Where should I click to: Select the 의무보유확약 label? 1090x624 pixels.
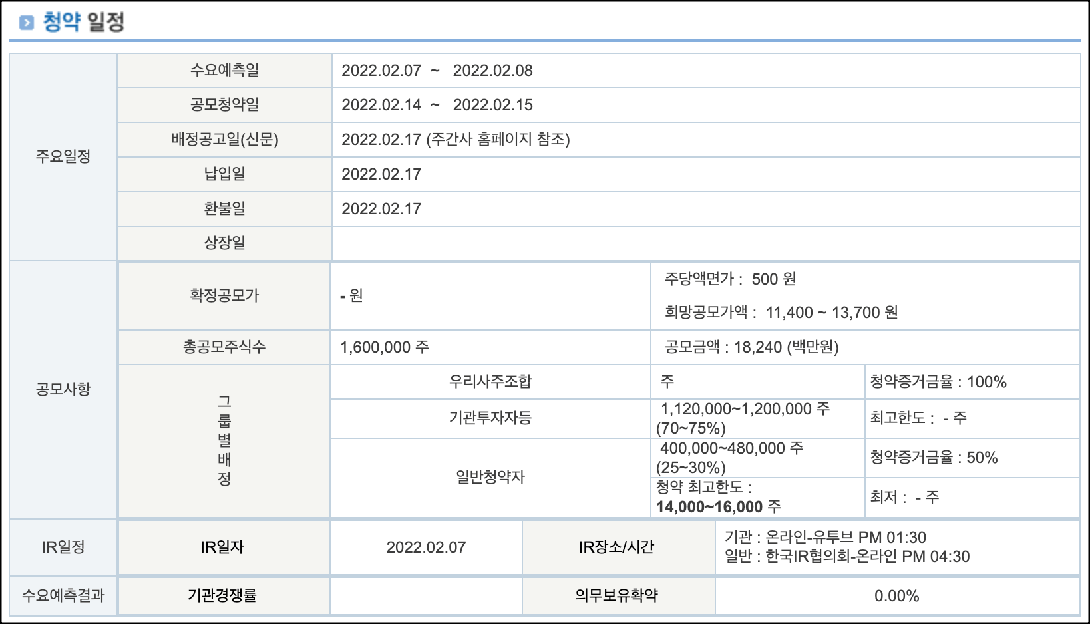pyautogui.click(x=616, y=595)
